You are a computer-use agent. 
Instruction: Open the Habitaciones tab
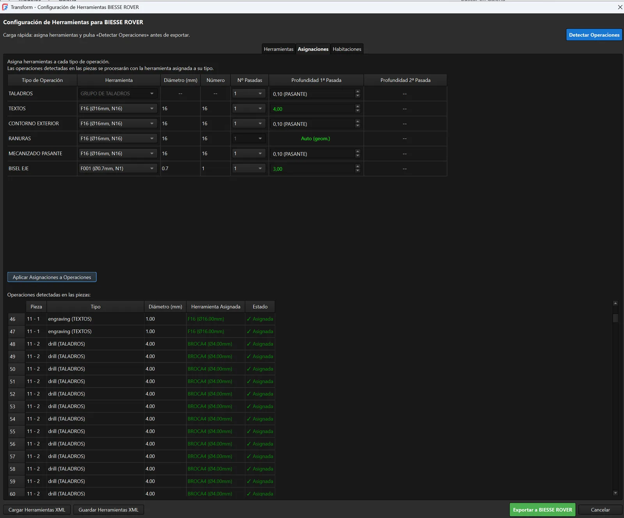pos(347,49)
